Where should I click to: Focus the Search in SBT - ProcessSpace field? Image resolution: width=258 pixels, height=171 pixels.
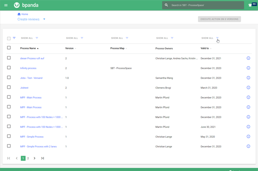tap(203, 5)
